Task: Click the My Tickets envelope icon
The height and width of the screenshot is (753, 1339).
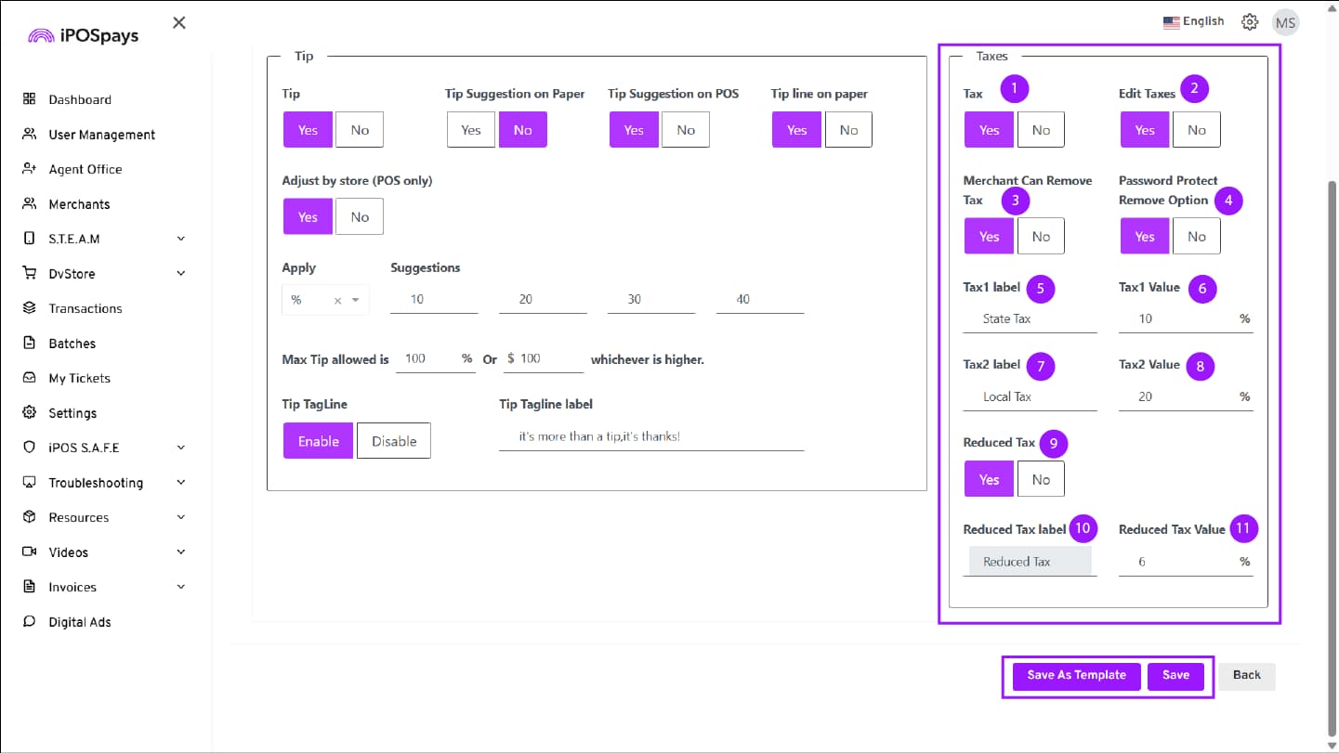Action: pos(30,378)
